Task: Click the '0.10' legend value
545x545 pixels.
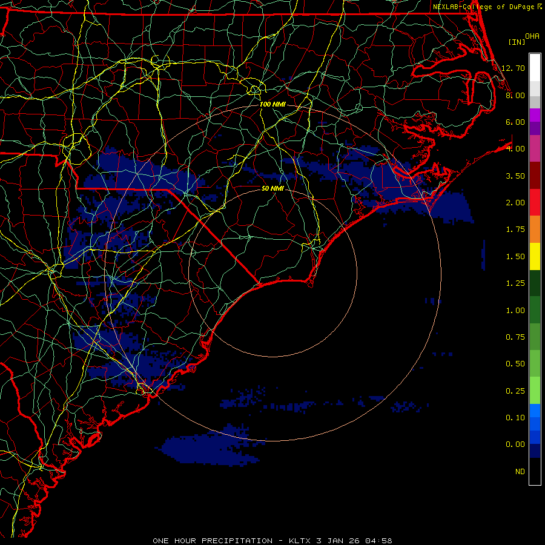Action: pos(515,418)
